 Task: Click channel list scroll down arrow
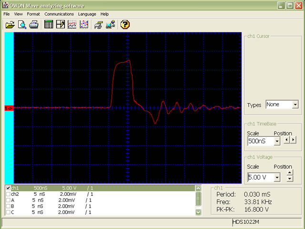[198, 212]
